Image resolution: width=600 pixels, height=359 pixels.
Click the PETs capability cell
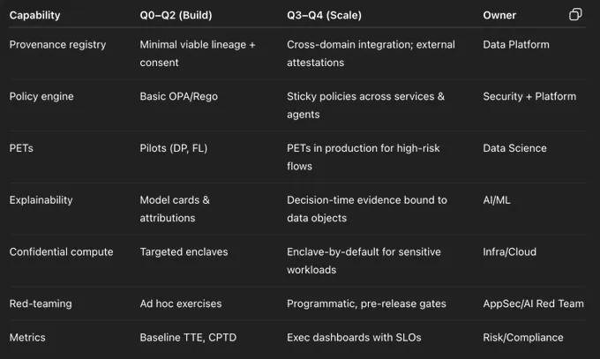coord(22,148)
